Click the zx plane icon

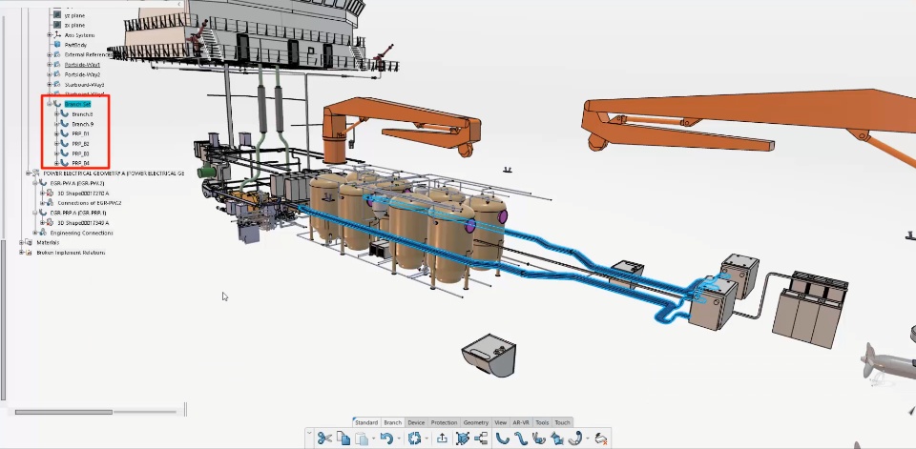57,25
